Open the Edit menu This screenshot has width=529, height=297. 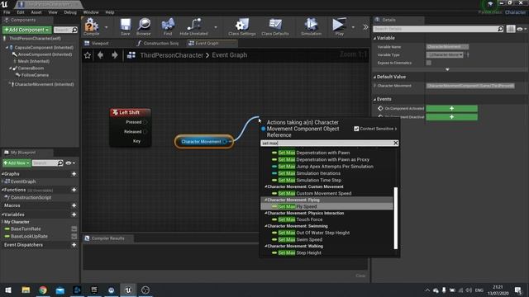coord(21,12)
